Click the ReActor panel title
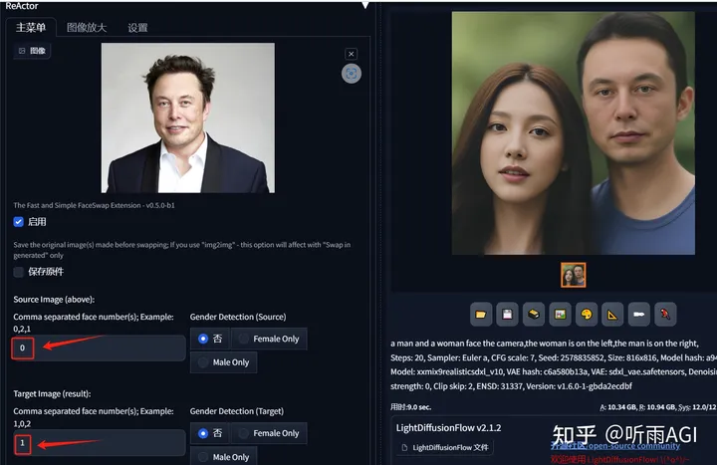717x465 pixels. [x=22, y=6]
